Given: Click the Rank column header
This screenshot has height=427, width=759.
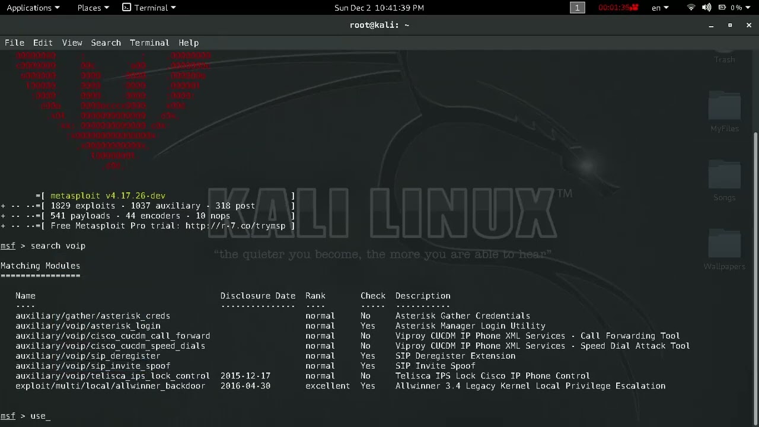Looking at the screenshot, I should point(315,296).
